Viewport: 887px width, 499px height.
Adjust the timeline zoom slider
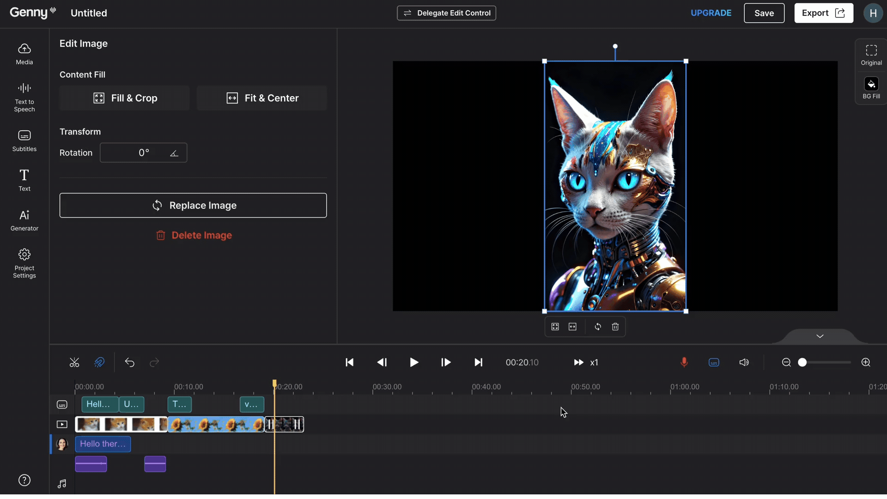point(802,363)
